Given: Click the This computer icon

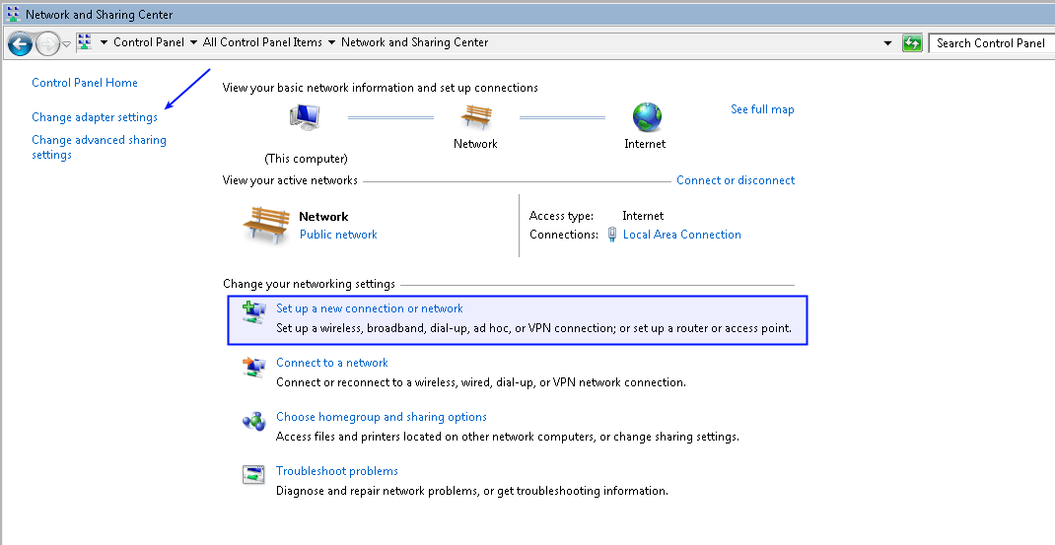Looking at the screenshot, I should point(305,117).
